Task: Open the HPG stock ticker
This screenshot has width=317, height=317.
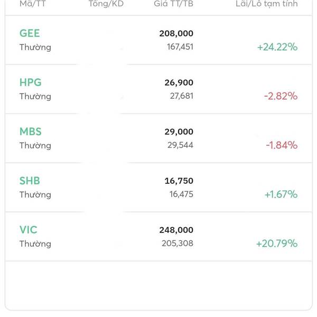Action: coord(30,82)
